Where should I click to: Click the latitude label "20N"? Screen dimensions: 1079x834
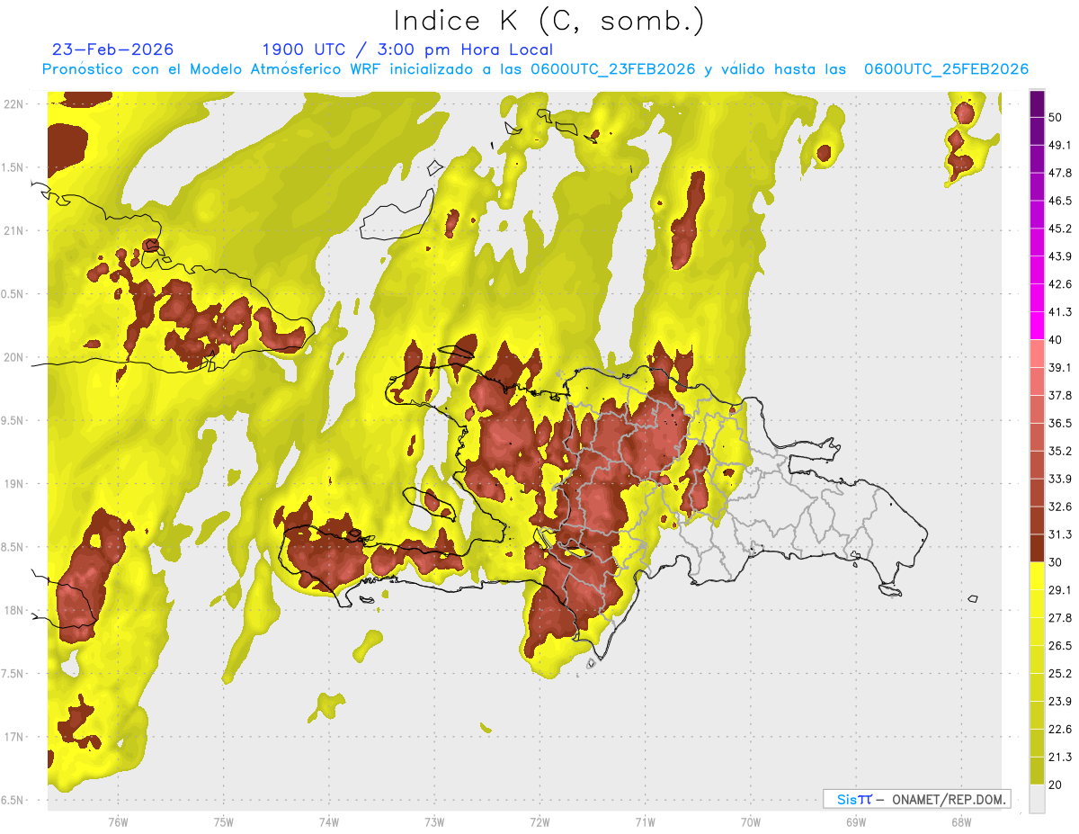click(x=14, y=357)
